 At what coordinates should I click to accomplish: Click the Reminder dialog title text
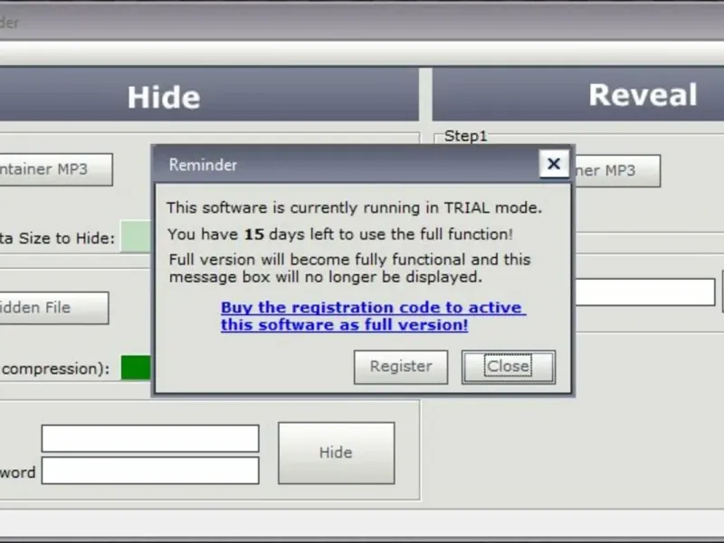[x=203, y=165]
